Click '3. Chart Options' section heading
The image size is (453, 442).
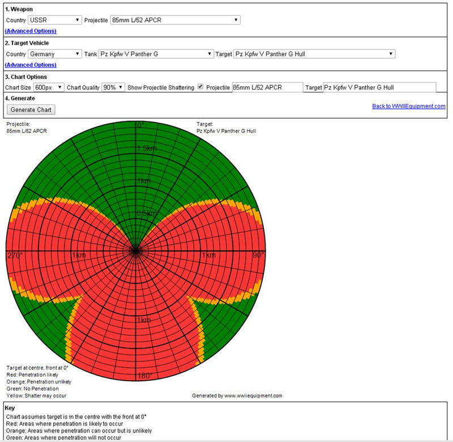(26, 77)
